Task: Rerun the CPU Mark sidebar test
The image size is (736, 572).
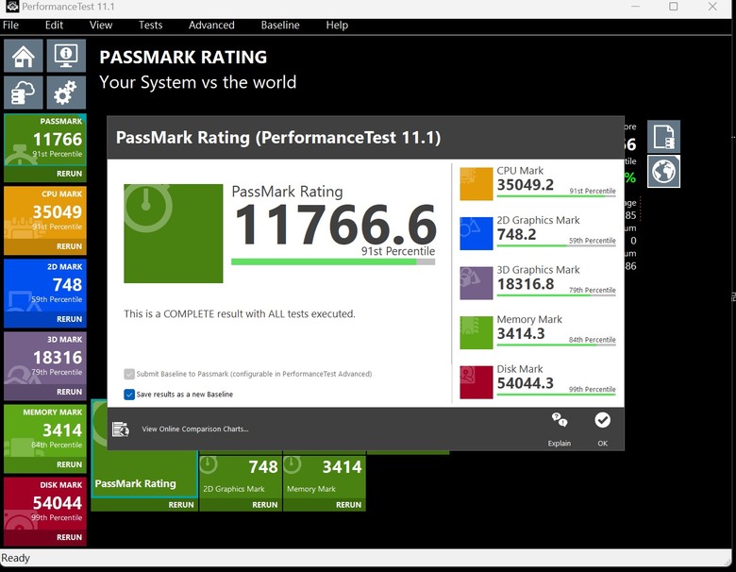Action: [69, 246]
